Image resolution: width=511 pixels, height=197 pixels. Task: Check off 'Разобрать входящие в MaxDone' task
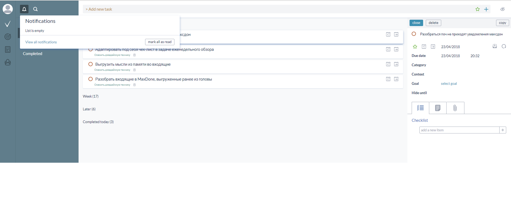pos(91,79)
